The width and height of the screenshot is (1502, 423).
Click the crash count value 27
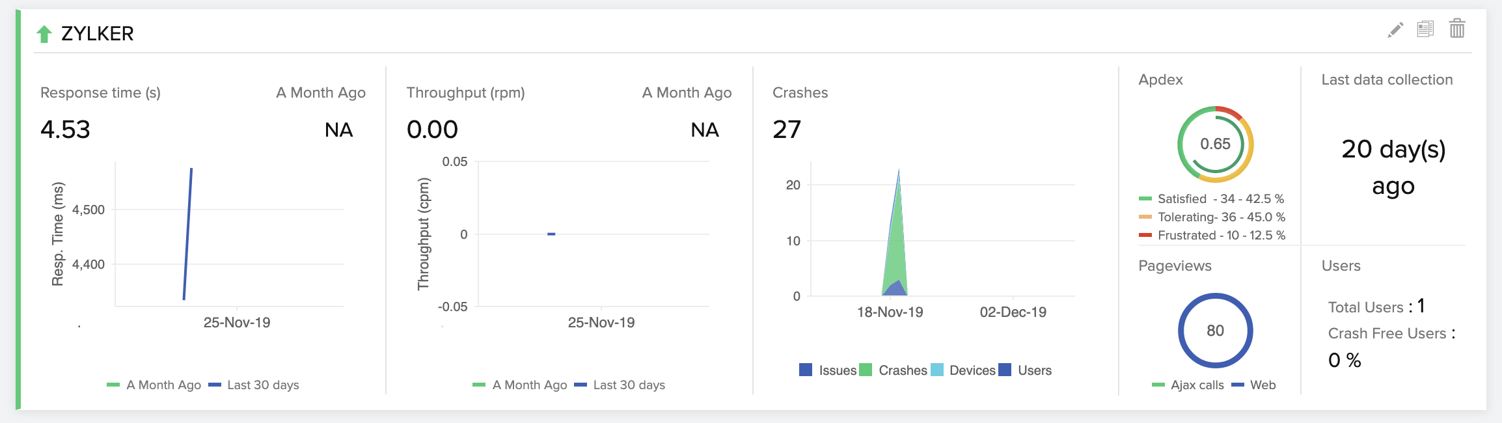[787, 130]
